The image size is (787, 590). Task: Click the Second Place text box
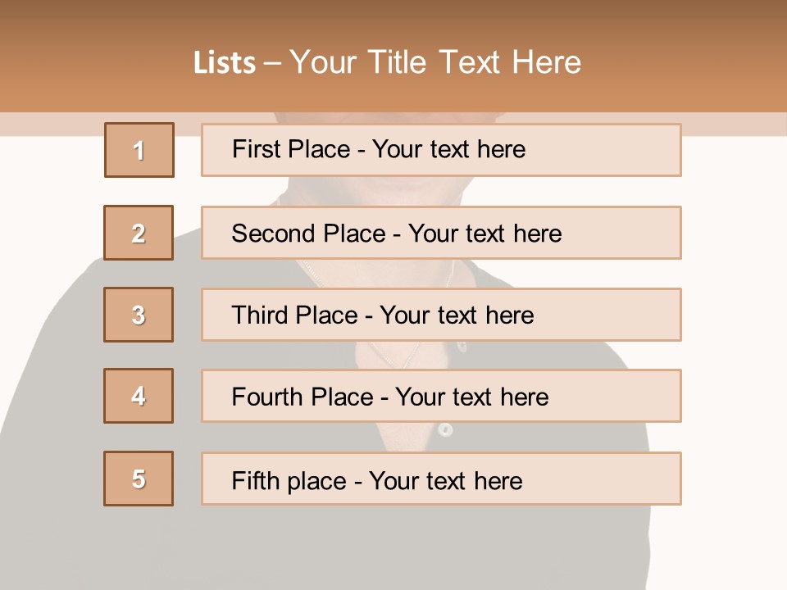point(441,233)
